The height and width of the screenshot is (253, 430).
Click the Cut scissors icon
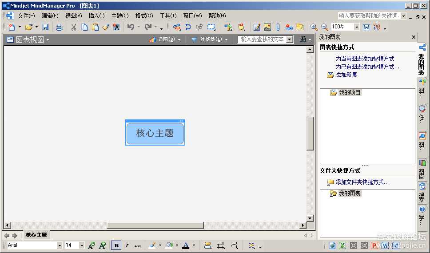pyautogui.click(x=74, y=27)
